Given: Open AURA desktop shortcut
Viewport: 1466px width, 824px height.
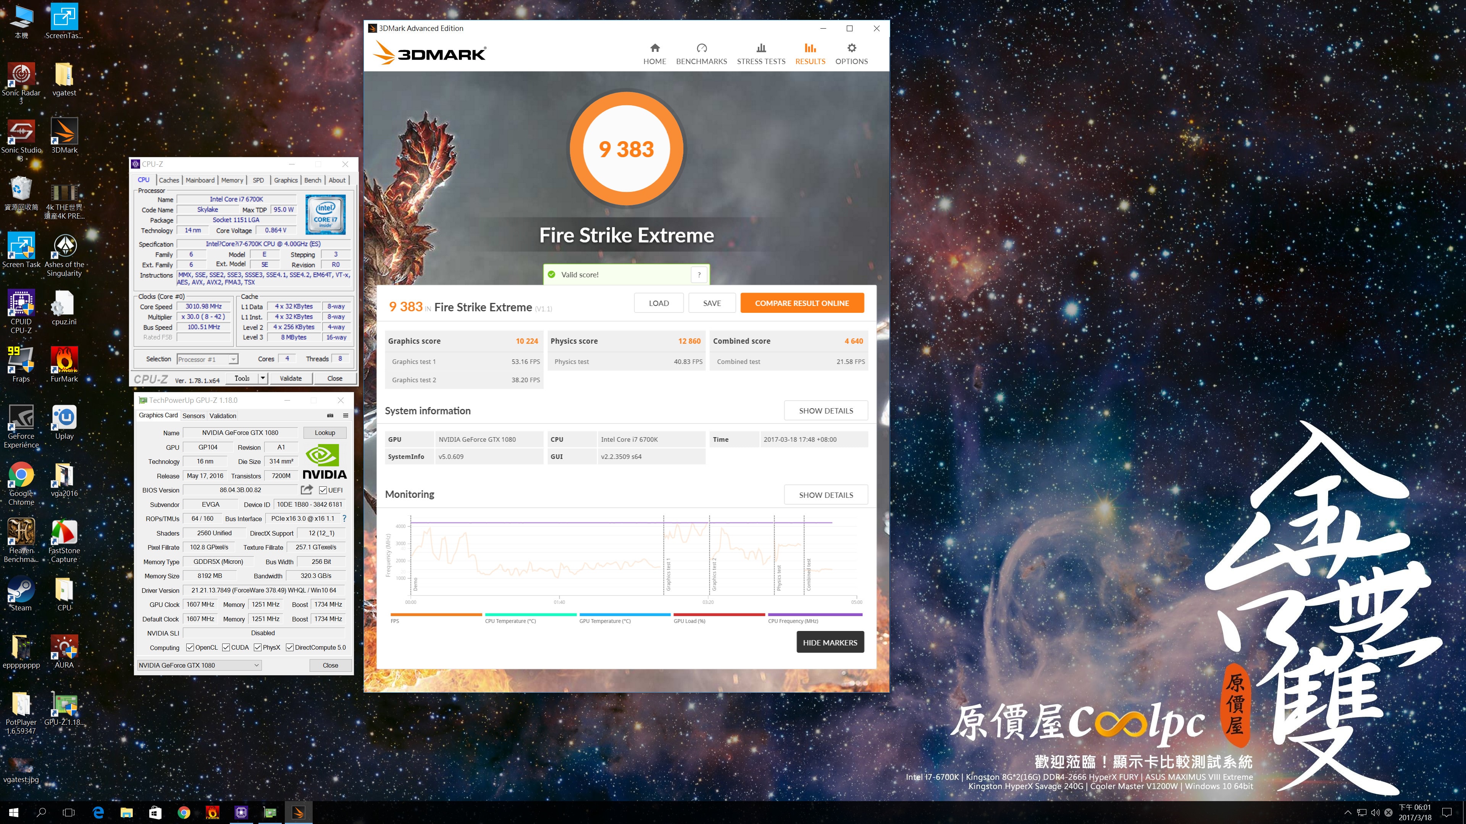Looking at the screenshot, I should [64, 651].
